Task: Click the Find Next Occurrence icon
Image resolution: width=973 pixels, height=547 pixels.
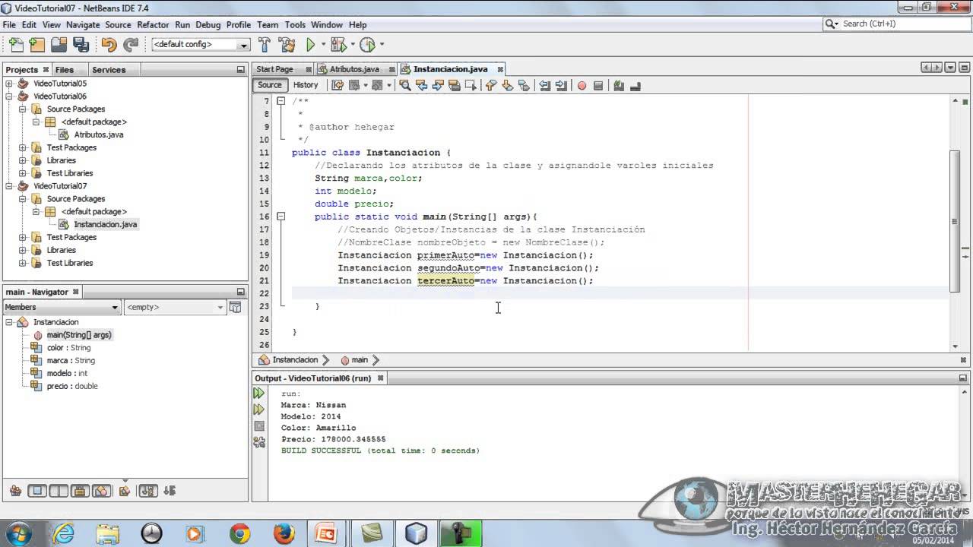Action: (438, 85)
